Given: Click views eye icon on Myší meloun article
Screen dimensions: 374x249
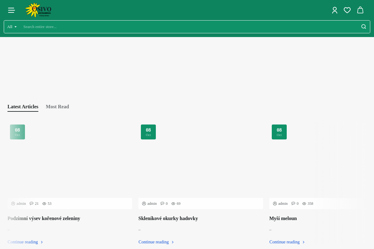Looking at the screenshot, I should [304, 204].
